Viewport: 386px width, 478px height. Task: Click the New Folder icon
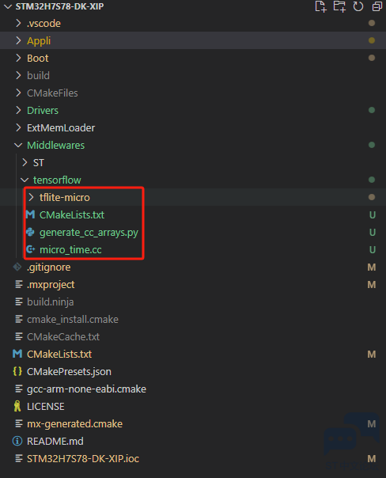click(x=339, y=6)
